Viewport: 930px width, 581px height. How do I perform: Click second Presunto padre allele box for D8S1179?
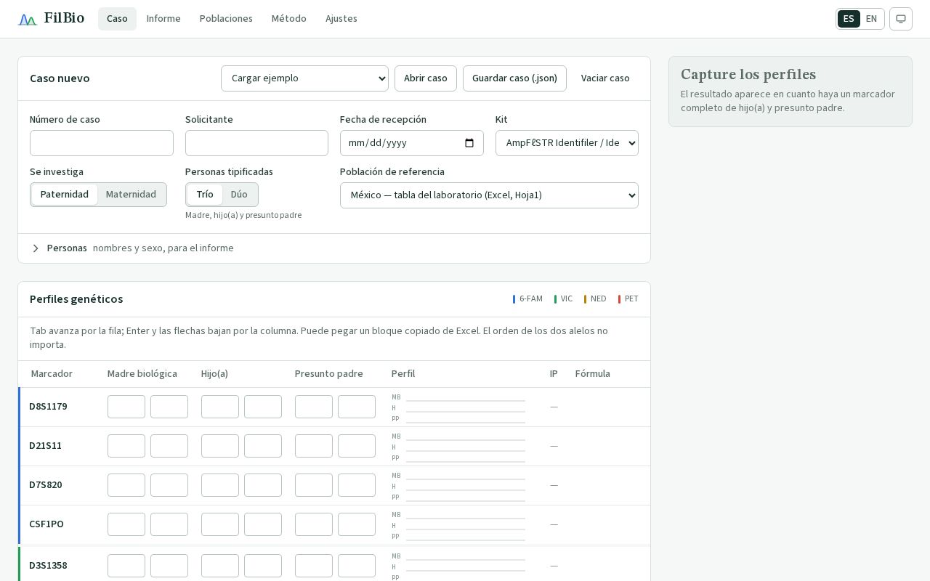click(357, 407)
